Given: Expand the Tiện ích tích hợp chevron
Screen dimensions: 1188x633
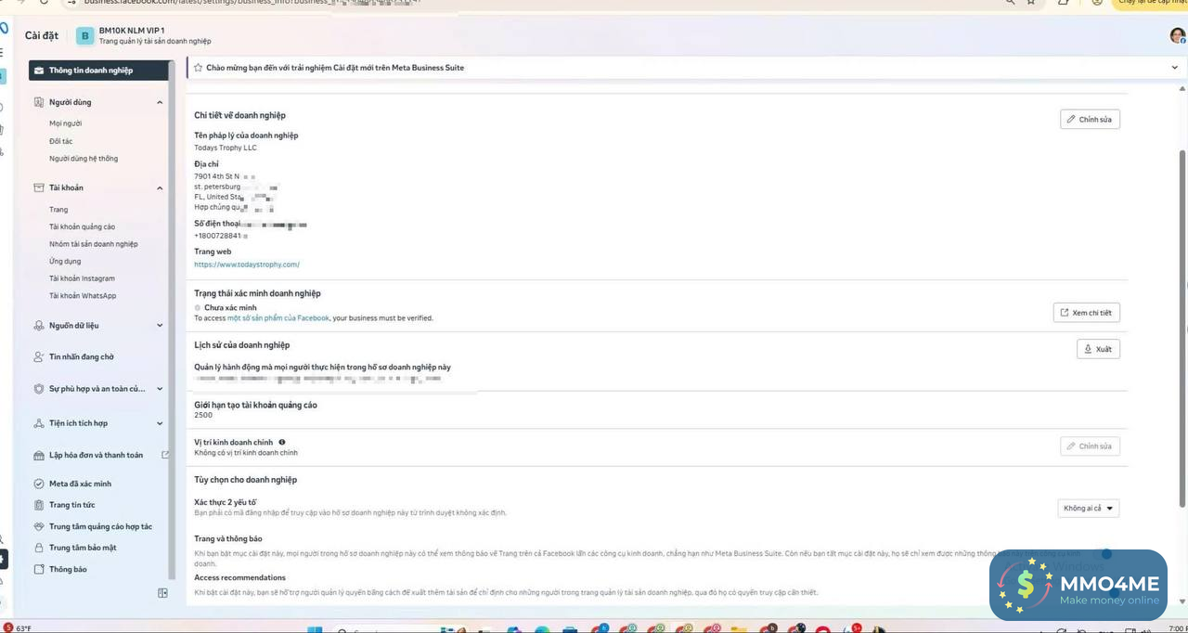Looking at the screenshot, I should 160,423.
